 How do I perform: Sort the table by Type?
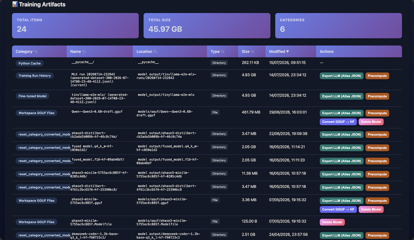pyautogui.click(x=223, y=52)
